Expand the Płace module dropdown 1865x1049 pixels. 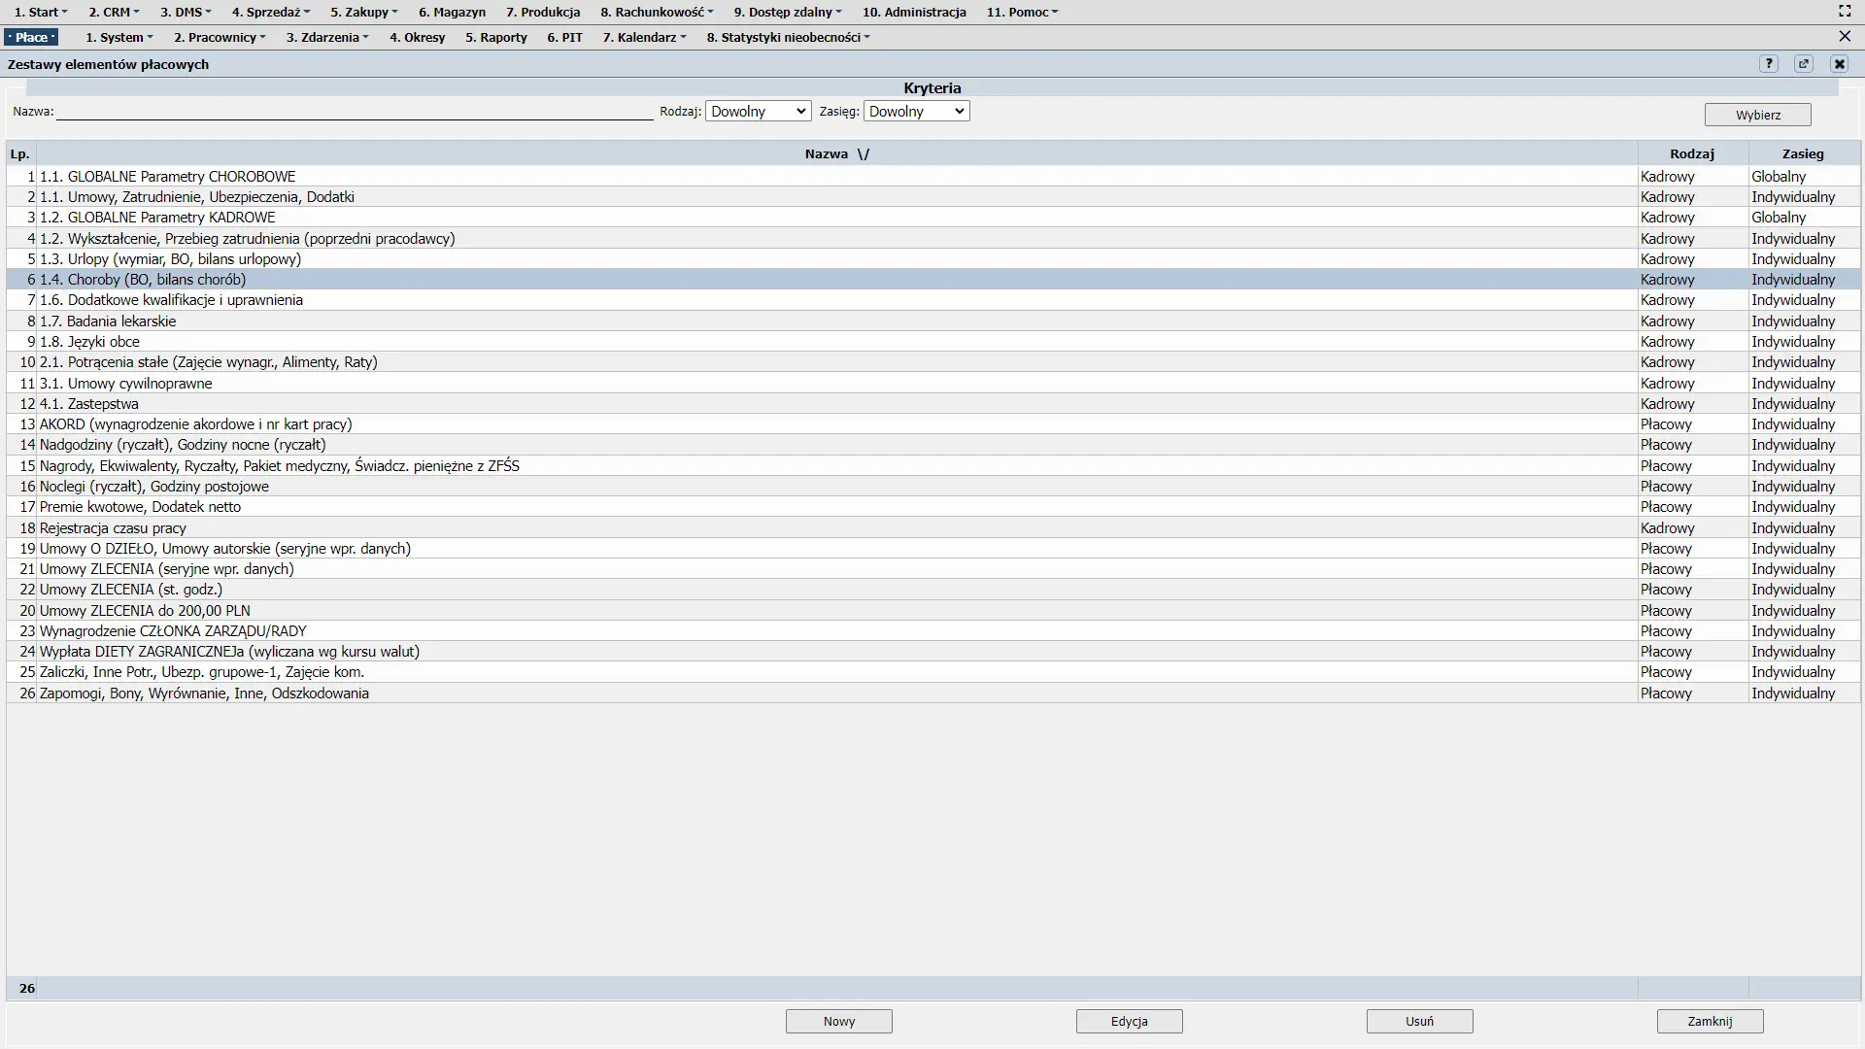pyautogui.click(x=32, y=38)
